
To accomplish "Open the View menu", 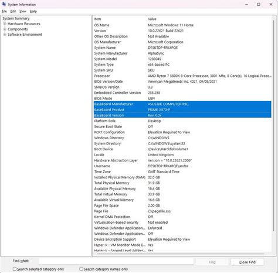I will (23, 11).
